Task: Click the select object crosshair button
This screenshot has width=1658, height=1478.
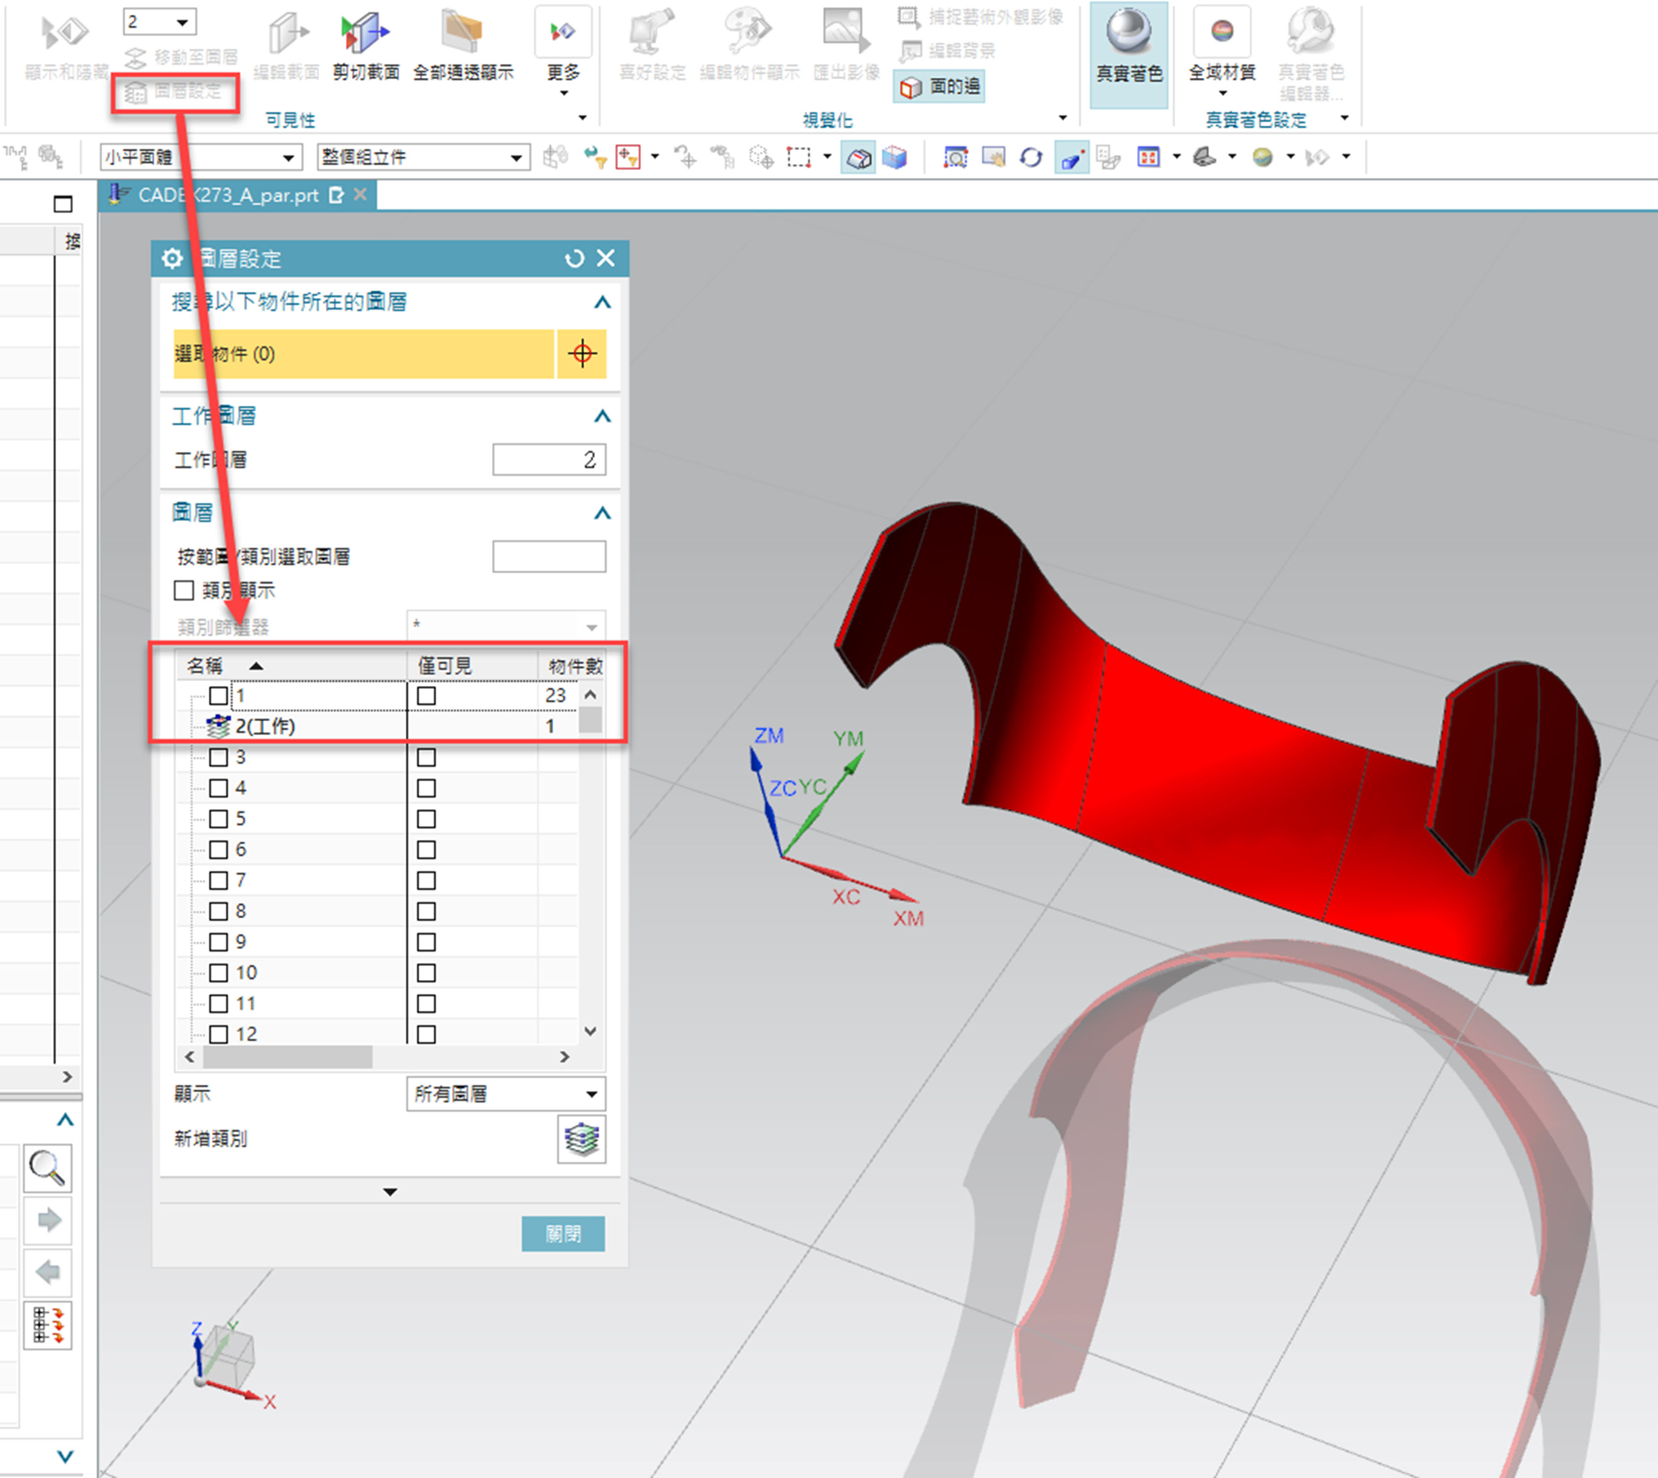Action: coord(581,353)
